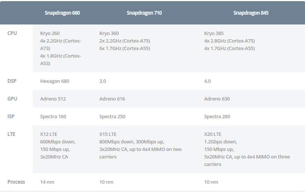This screenshot has width=305, height=192.
Task: Click the Process row label
Action: coord(16,182)
